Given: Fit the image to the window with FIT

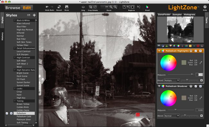Looking at the screenshot, I should [107, 7].
